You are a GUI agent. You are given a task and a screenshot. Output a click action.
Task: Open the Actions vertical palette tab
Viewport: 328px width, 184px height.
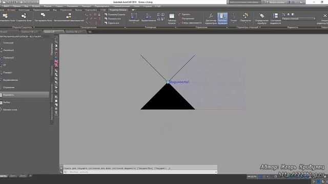52,71
